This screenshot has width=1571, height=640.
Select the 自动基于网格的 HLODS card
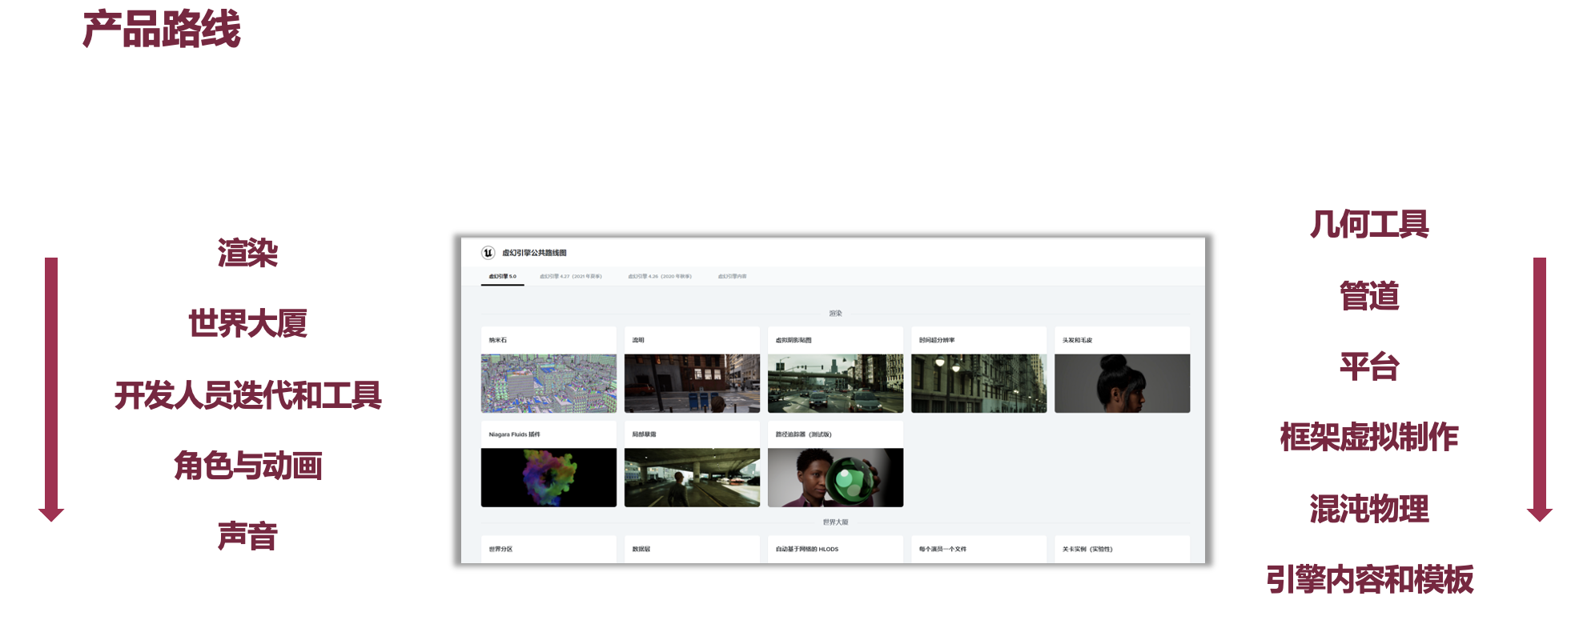pyautogui.click(x=835, y=550)
